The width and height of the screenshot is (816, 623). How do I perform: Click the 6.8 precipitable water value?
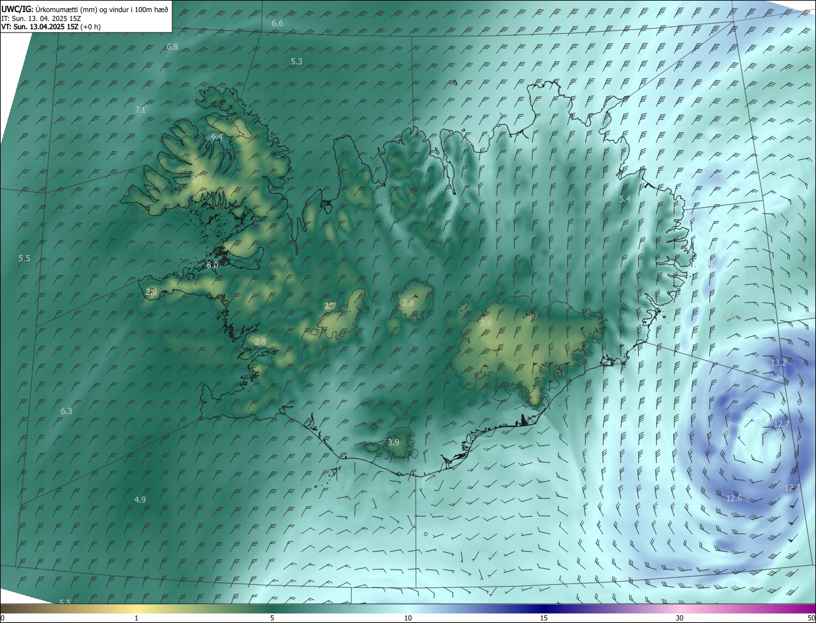point(172,47)
